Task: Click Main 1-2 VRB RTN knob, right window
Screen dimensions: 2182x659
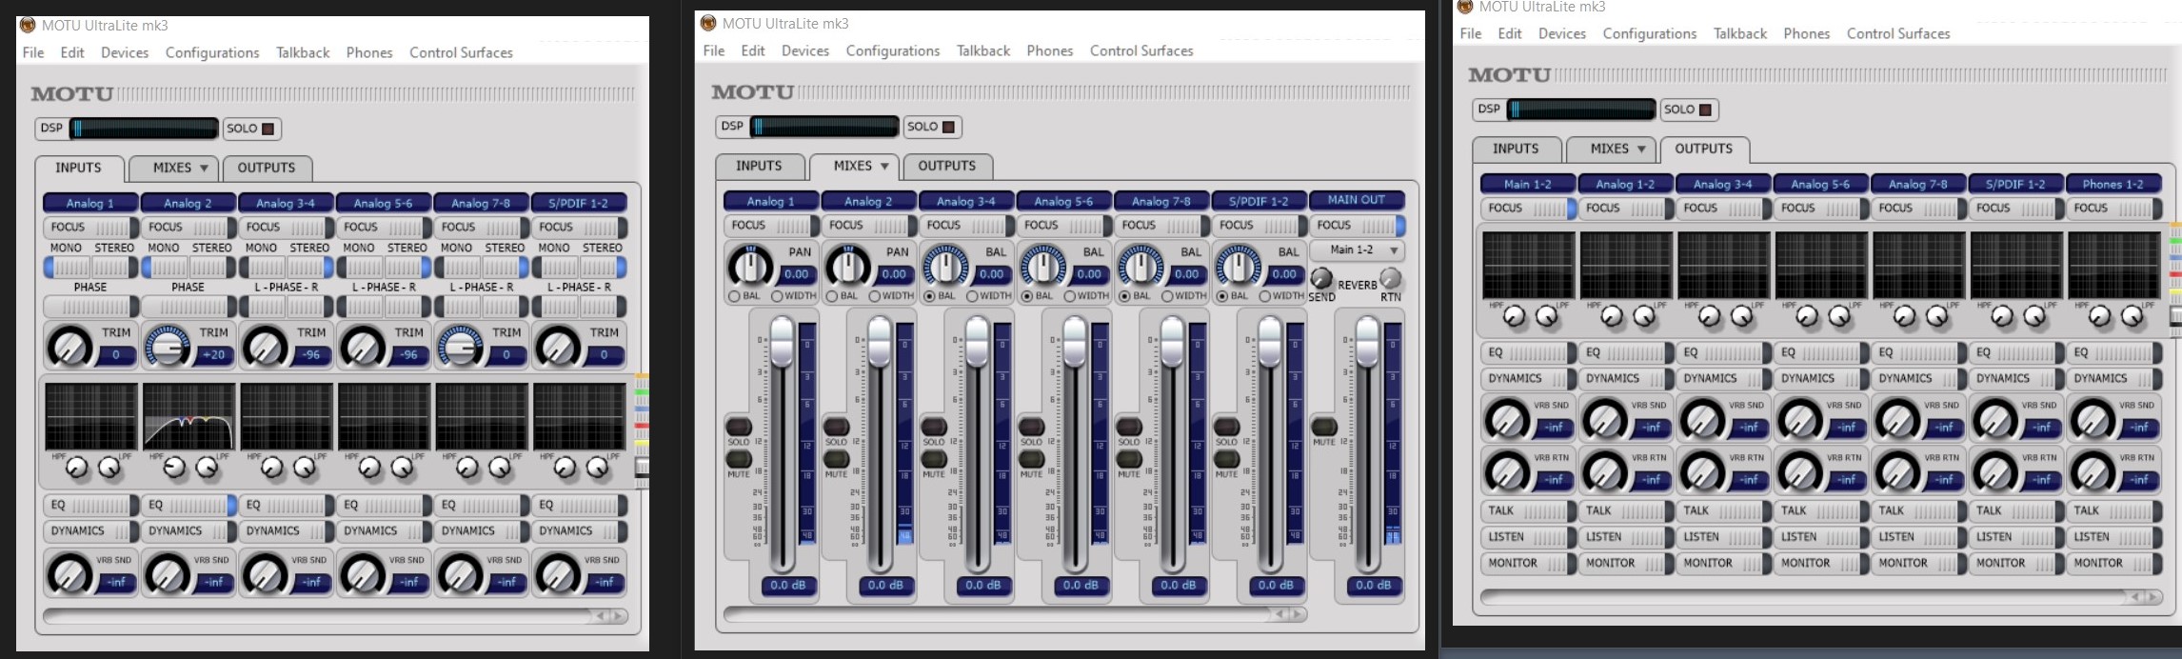Action: point(1507,471)
